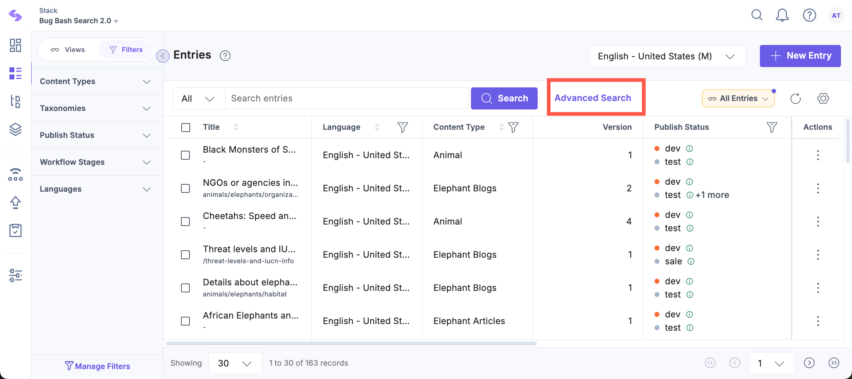
Task: Open the Manage Filters link
Action: (97, 366)
